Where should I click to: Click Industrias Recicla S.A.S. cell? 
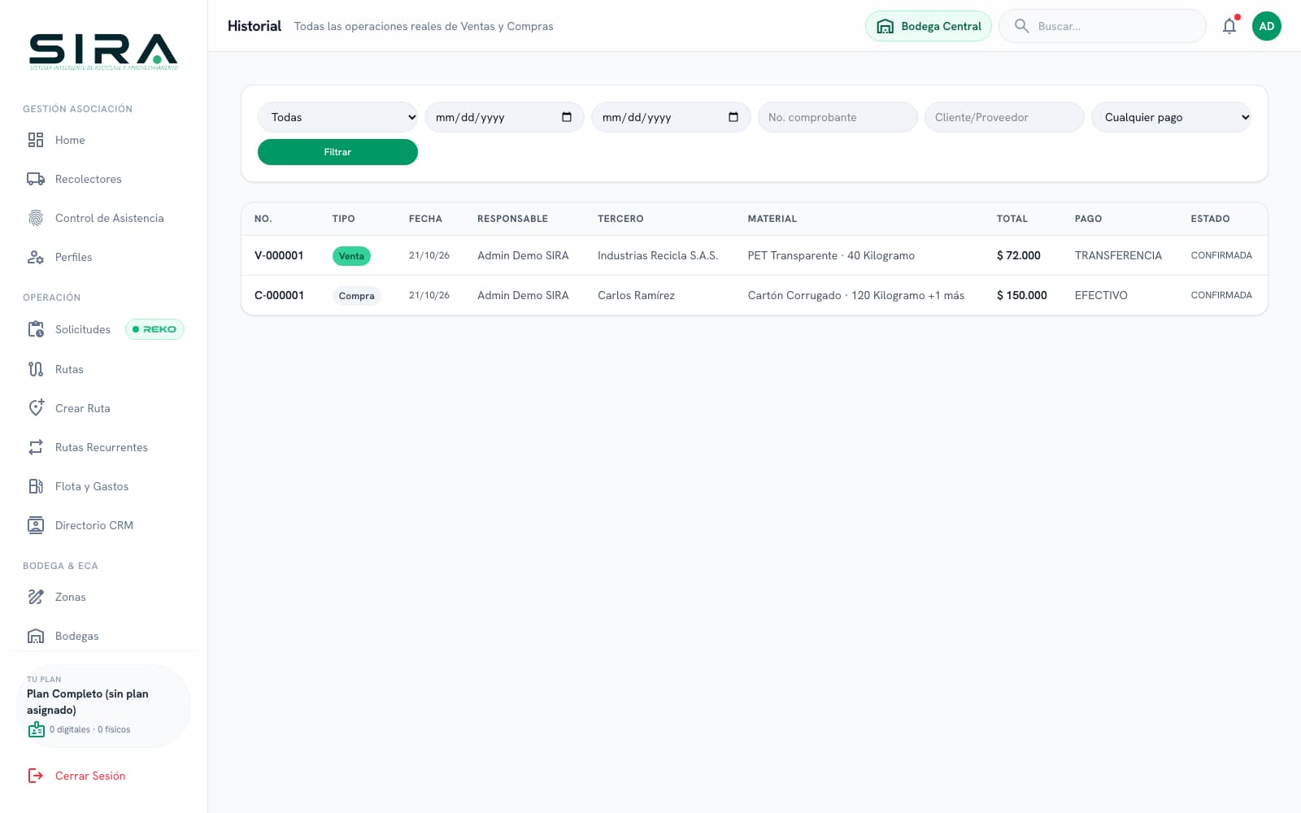pyautogui.click(x=658, y=255)
